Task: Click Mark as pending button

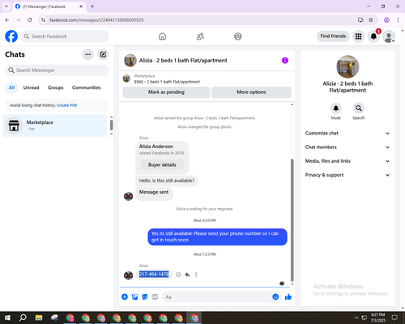Action: [166, 92]
